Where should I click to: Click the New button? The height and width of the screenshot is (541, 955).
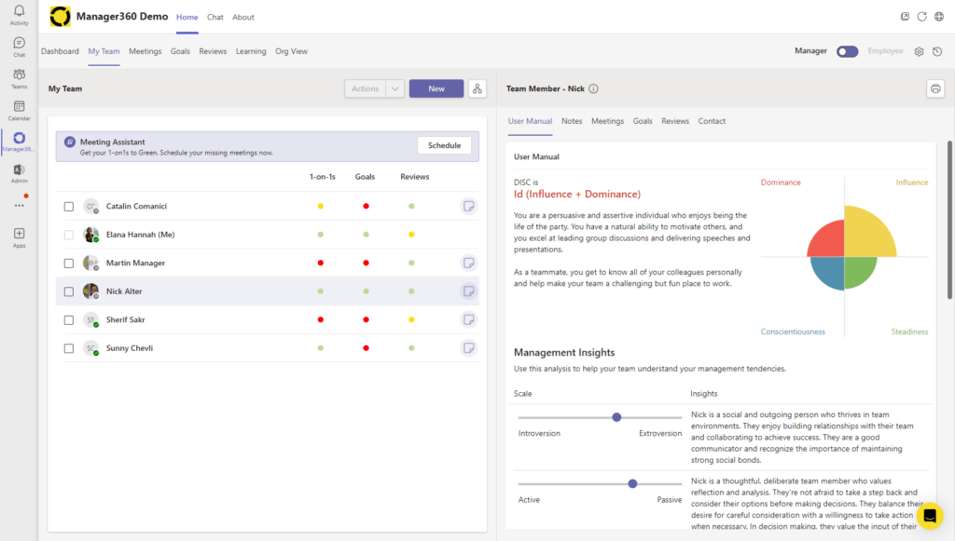[x=436, y=88]
